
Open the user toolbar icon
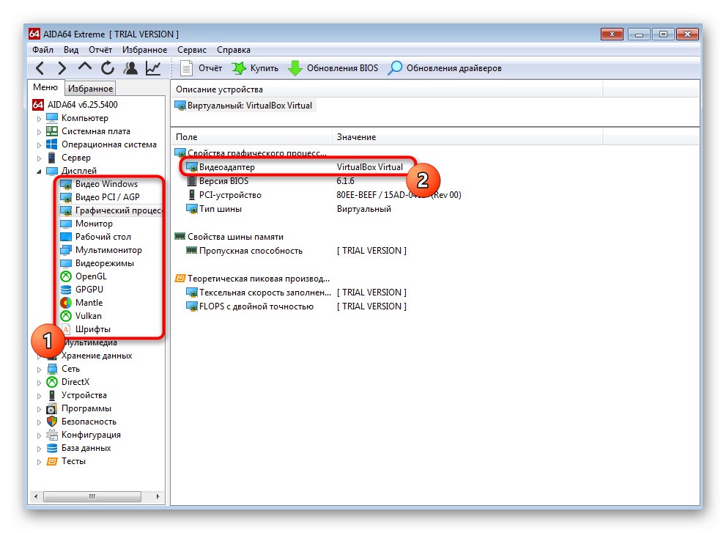click(130, 68)
